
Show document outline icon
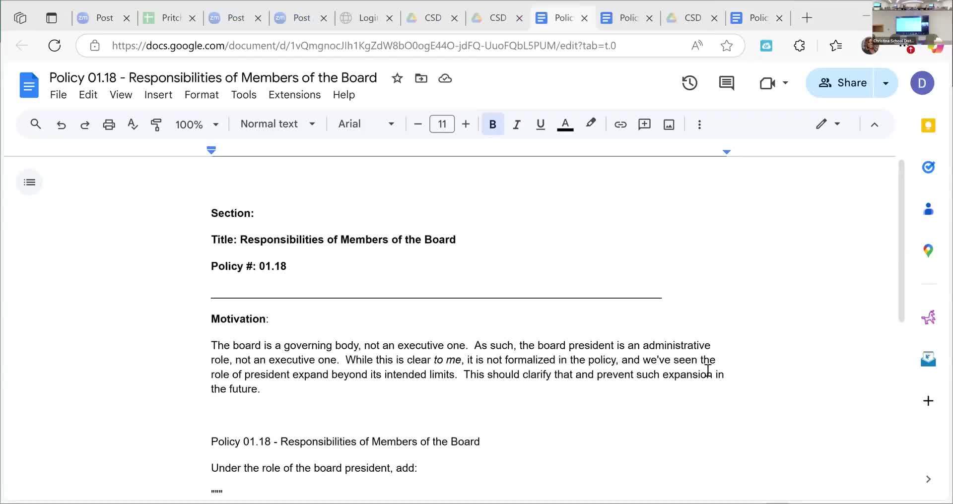click(x=29, y=183)
